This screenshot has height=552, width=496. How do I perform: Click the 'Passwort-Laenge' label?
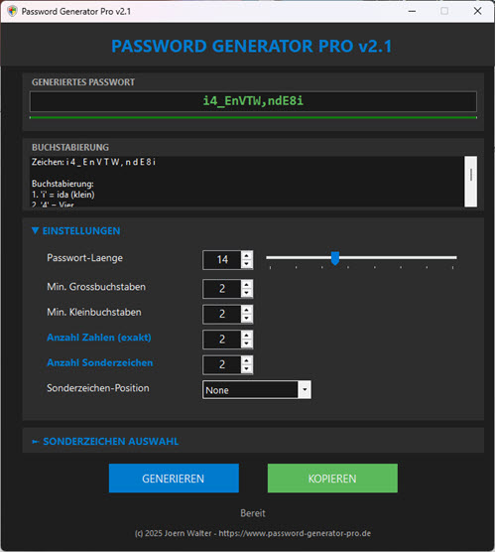[84, 258]
